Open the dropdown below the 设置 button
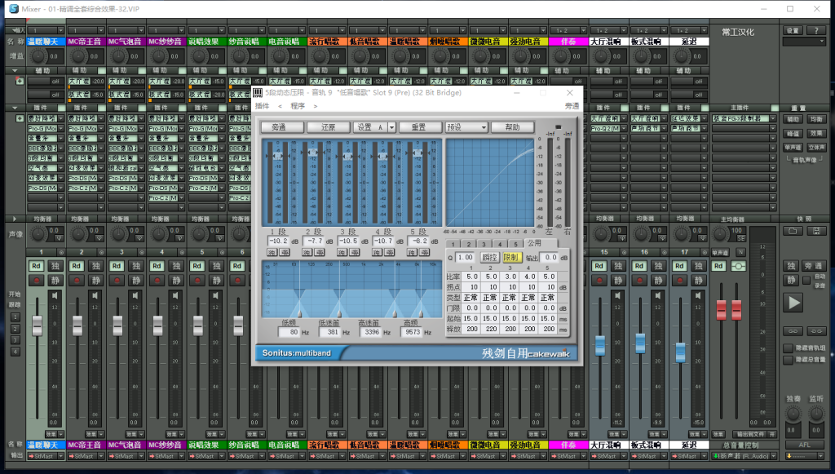835x474 pixels. pyautogui.click(x=804, y=41)
